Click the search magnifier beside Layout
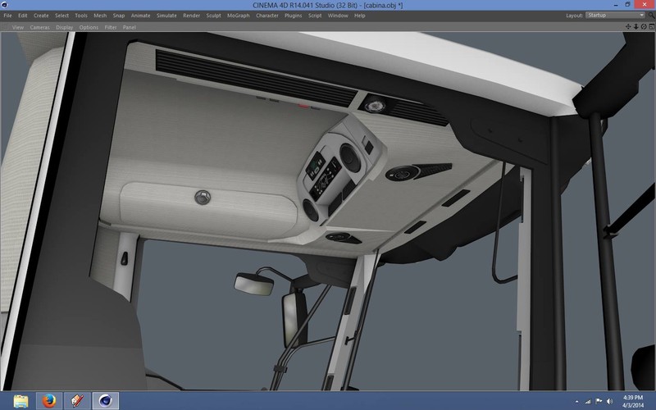 [x=651, y=15]
